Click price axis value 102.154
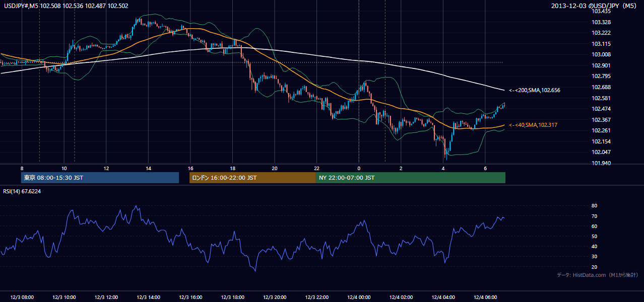Screen dimensions: 644x302 click(x=601, y=141)
